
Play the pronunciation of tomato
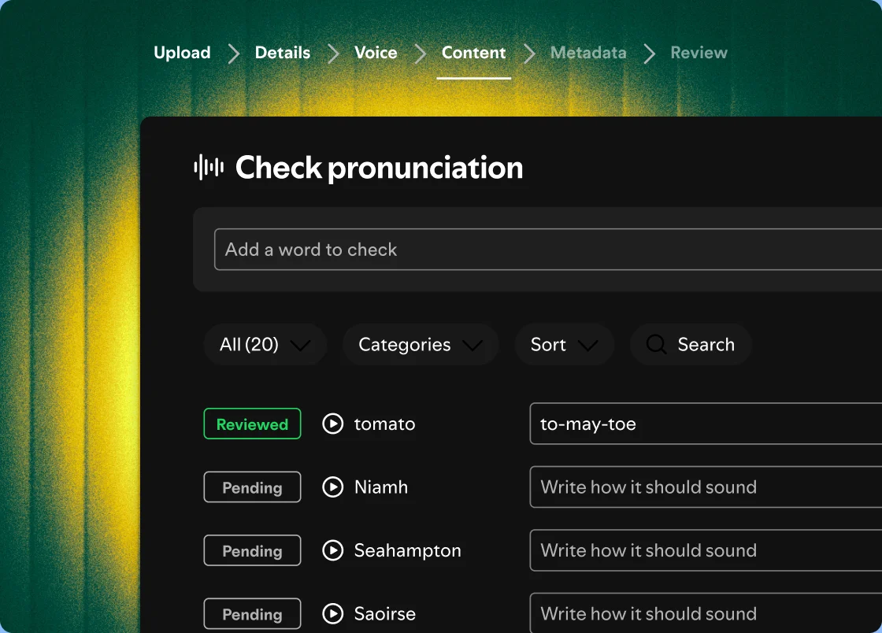point(332,424)
